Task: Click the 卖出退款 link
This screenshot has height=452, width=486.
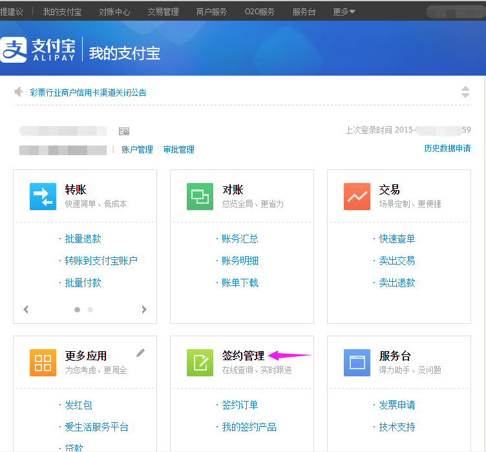Action: point(397,283)
